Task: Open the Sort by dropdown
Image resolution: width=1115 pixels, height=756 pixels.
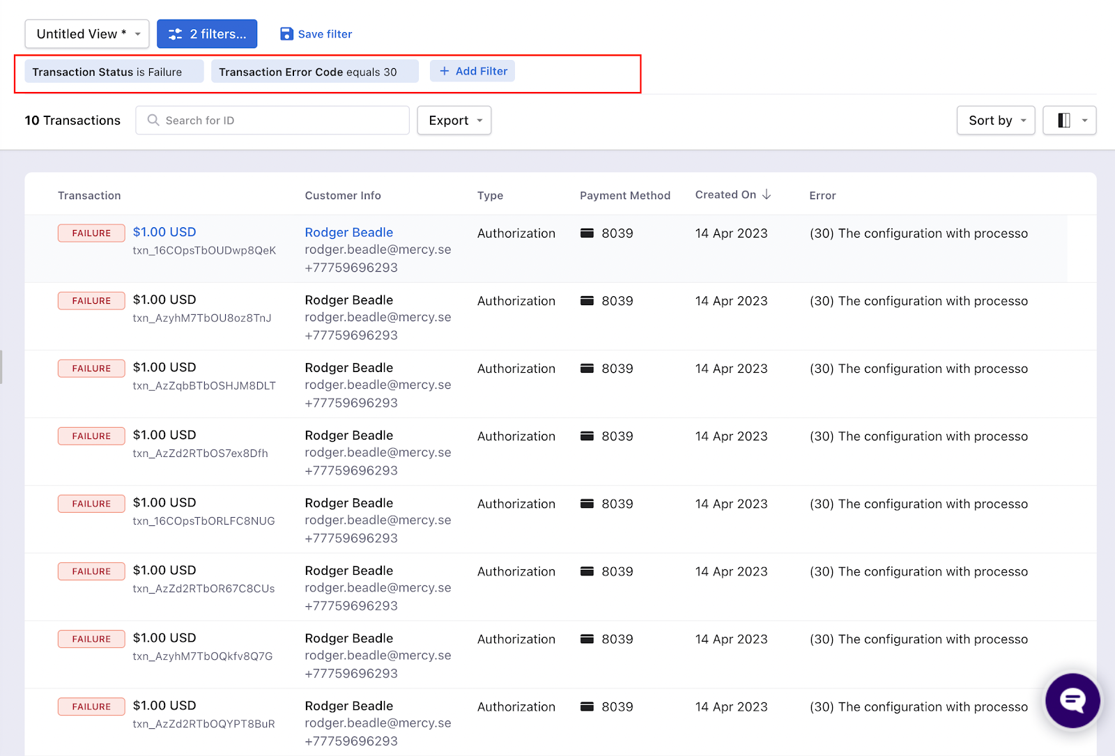Action: (x=995, y=121)
